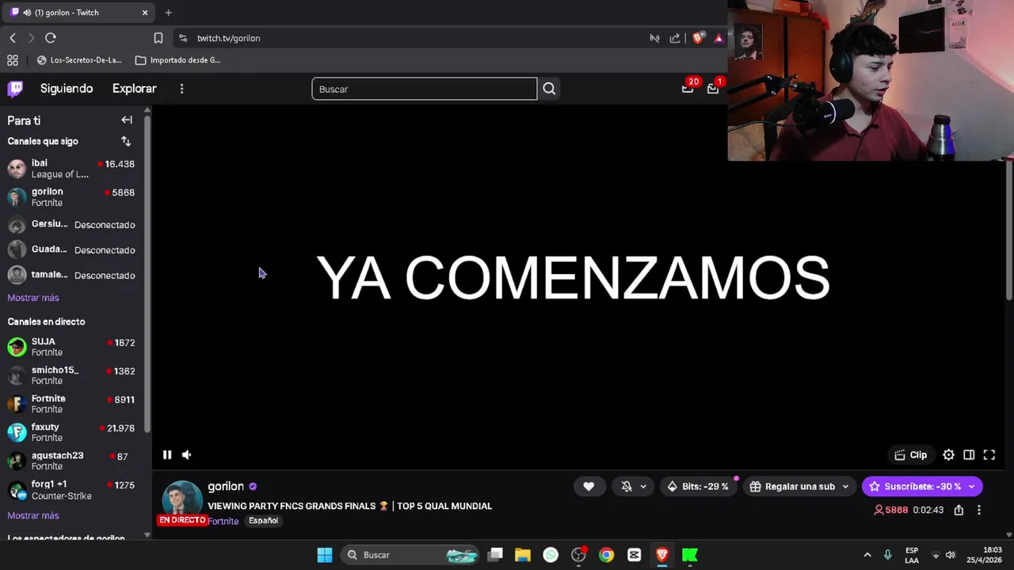Click Suscríbete -30 % button
Viewport: 1014px width, 570px height.
(x=914, y=486)
